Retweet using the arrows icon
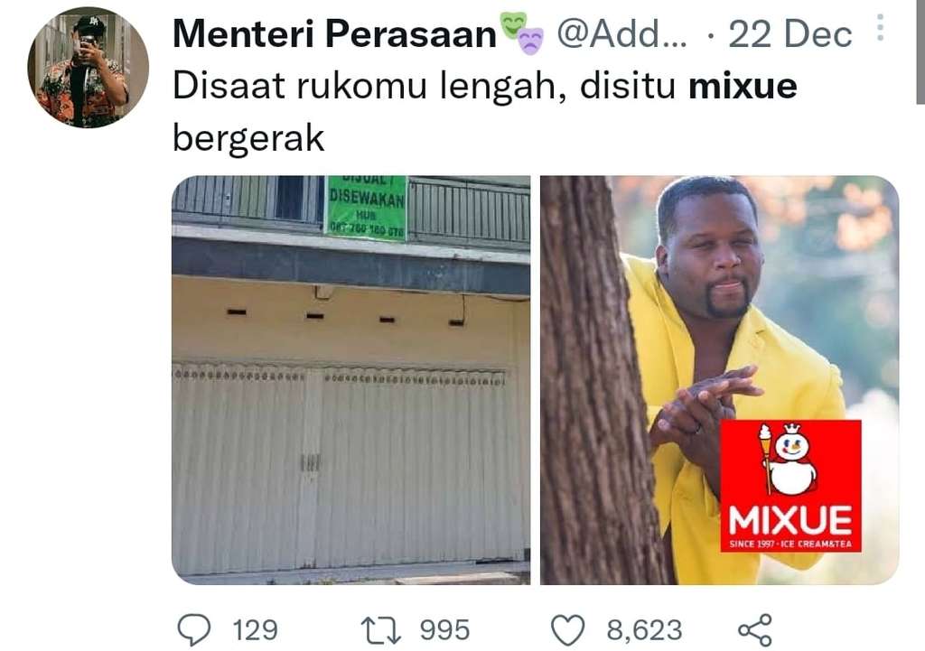The height and width of the screenshot is (651, 925). (381, 629)
